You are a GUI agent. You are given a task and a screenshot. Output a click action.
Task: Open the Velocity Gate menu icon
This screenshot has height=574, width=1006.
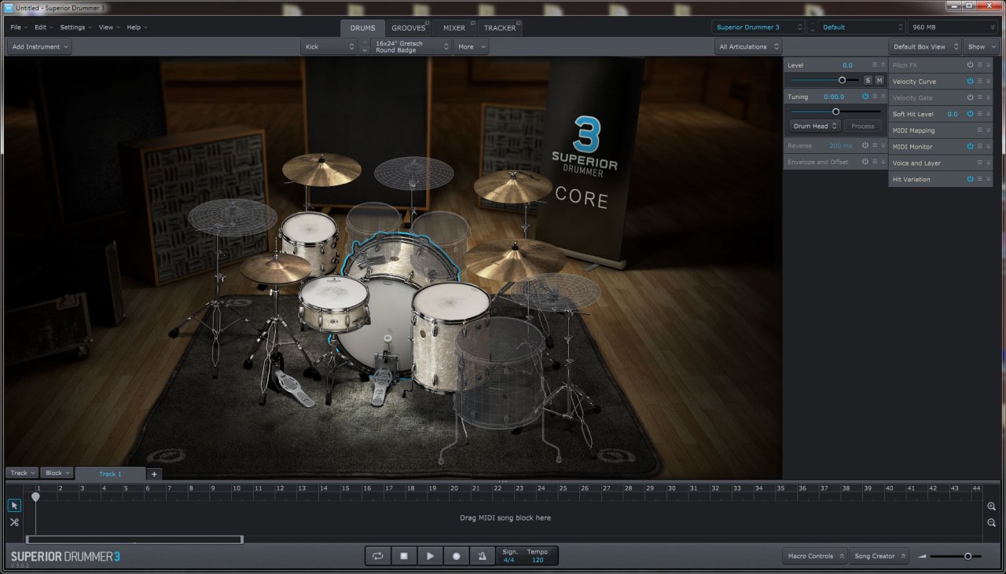tap(980, 97)
